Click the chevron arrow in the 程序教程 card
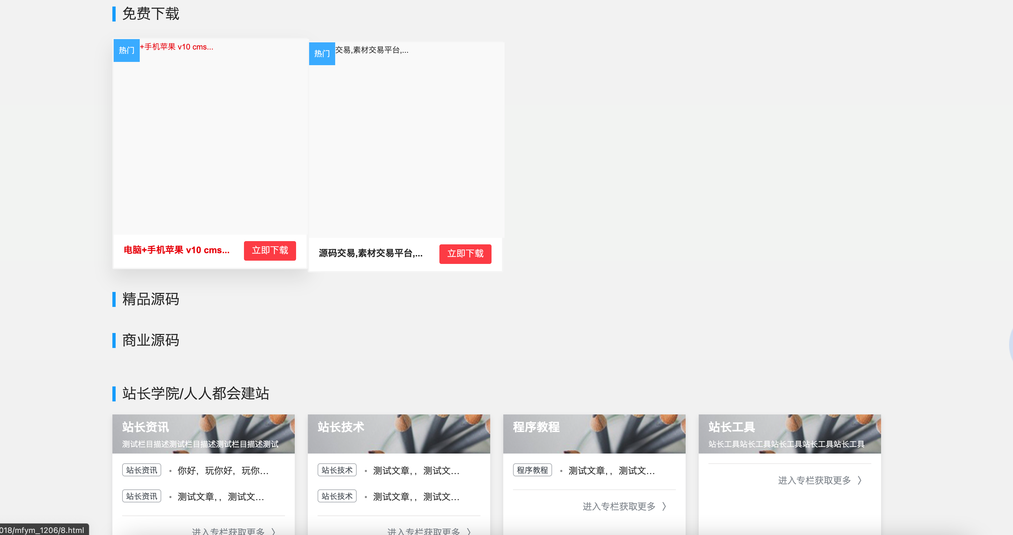 [x=664, y=506]
